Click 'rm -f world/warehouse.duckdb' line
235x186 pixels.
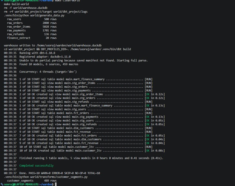(26, 8)
